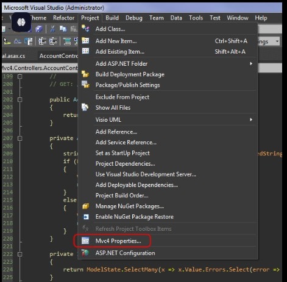Click the Comment Selected Lines icon
This screenshot has width=287, height=282.
(x=67, y=41)
